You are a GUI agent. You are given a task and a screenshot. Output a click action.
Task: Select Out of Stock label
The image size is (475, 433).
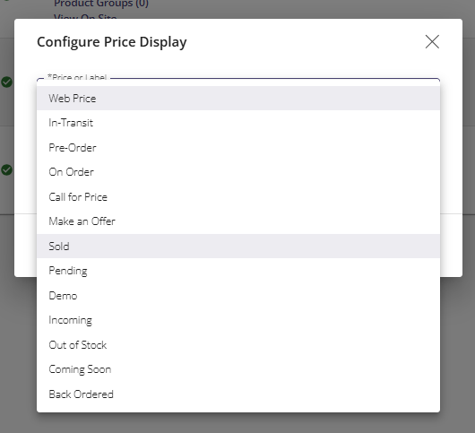238,345
